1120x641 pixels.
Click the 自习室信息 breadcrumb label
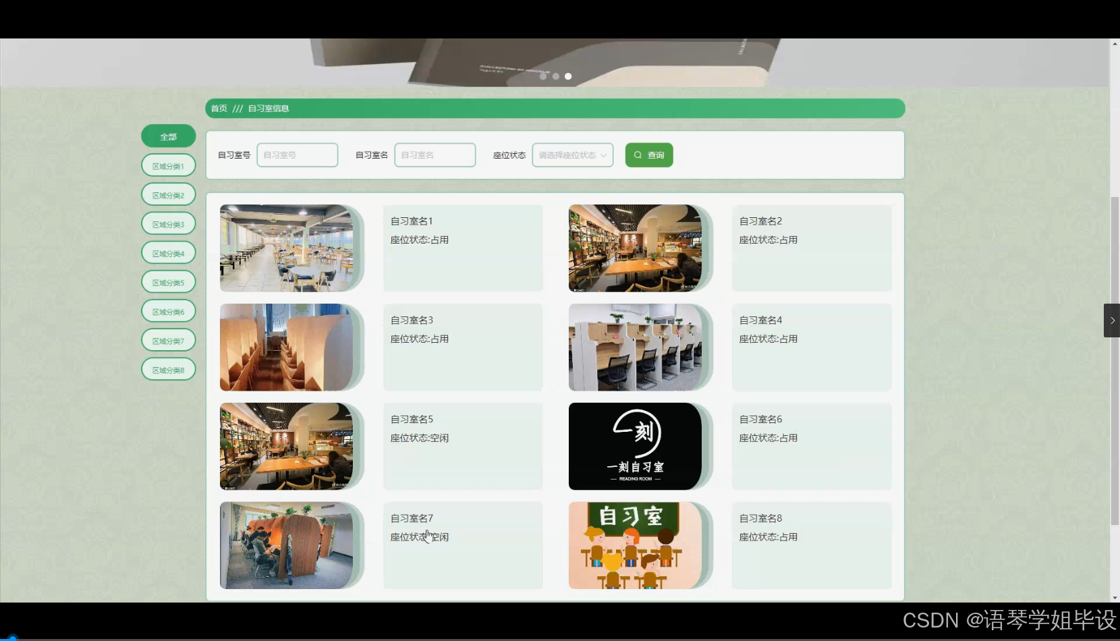[x=268, y=108]
